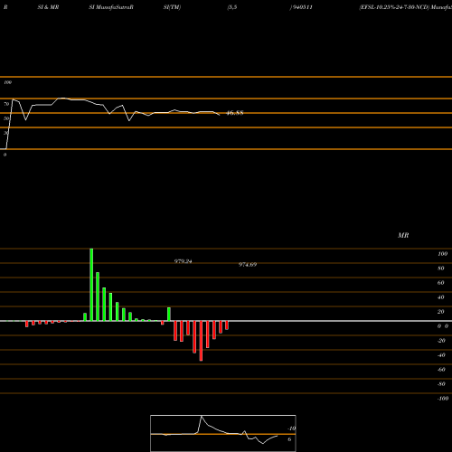Click the -80 label on the MR axis
452x452 pixels.
(441, 384)
